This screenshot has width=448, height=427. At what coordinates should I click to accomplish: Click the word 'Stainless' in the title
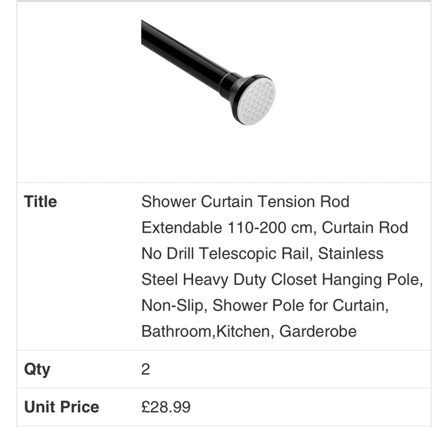point(351,254)
